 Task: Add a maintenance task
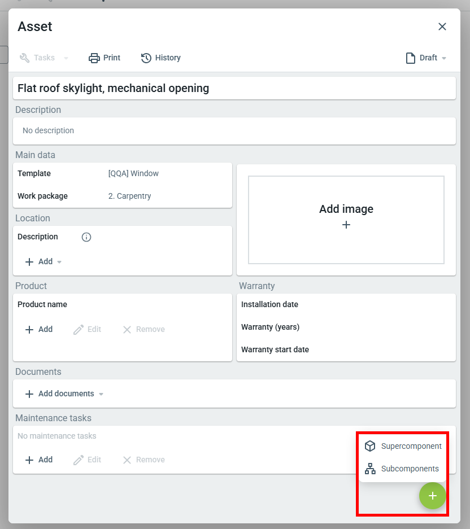pyautogui.click(x=39, y=460)
